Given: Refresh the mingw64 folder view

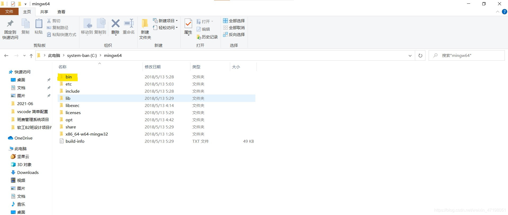Looking at the screenshot, I should [x=420, y=56].
